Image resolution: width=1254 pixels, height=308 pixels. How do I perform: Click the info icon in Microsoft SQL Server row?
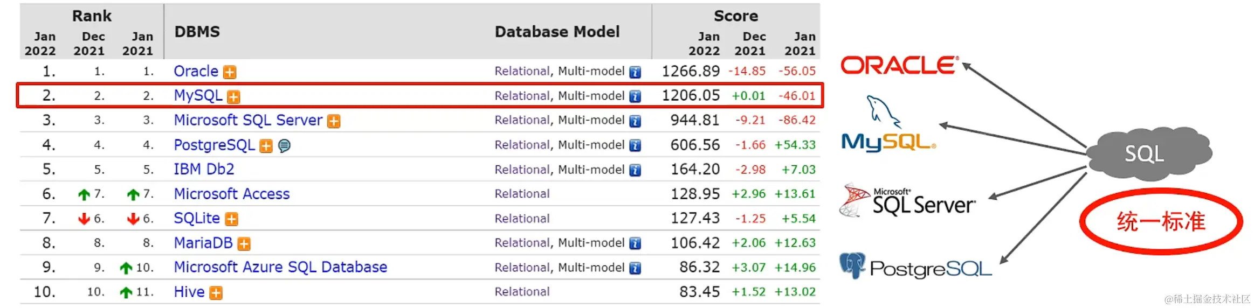coord(636,121)
